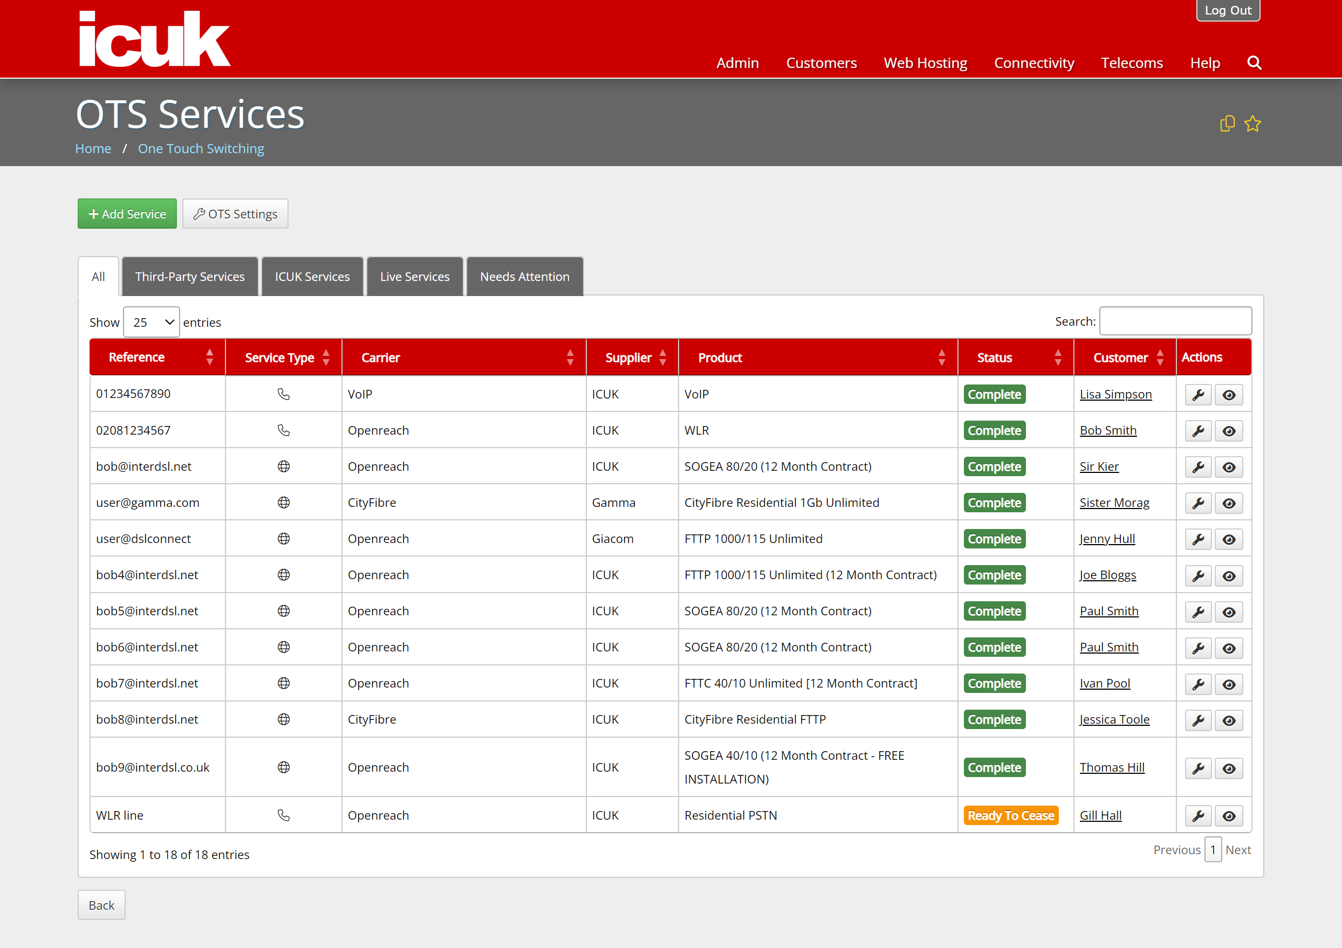Click globe icon in user@gamma.com row
The height and width of the screenshot is (948, 1342).
(284, 503)
